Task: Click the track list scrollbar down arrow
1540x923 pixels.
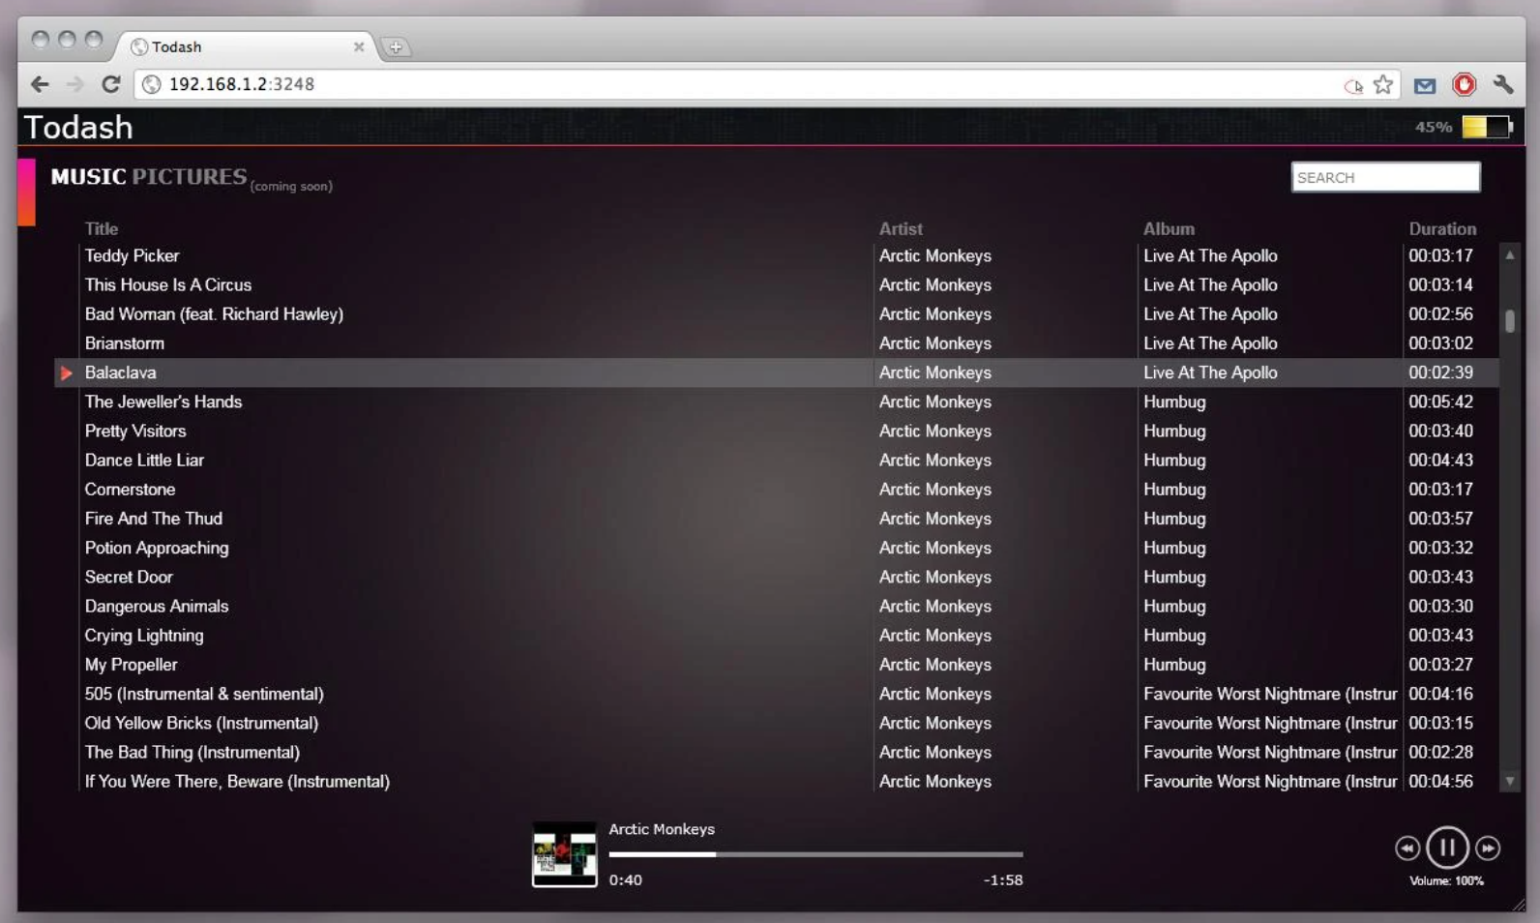Action: [x=1509, y=781]
